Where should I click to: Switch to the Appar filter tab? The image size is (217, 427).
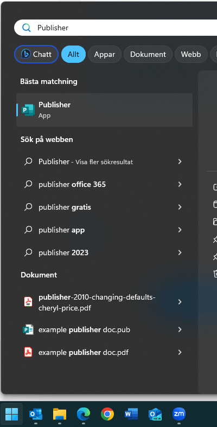click(105, 54)
